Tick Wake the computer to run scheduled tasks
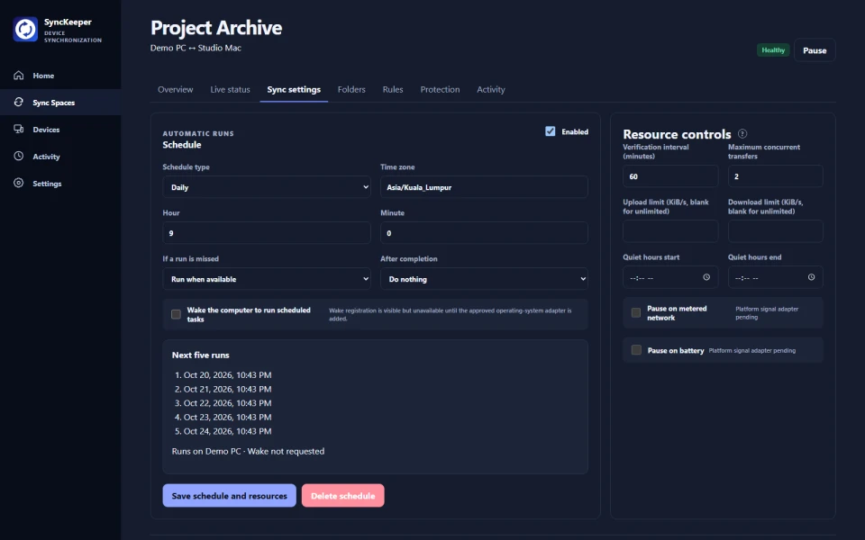Image resolution: width=865 pixels, height=540 pixels. coord(176,314)
